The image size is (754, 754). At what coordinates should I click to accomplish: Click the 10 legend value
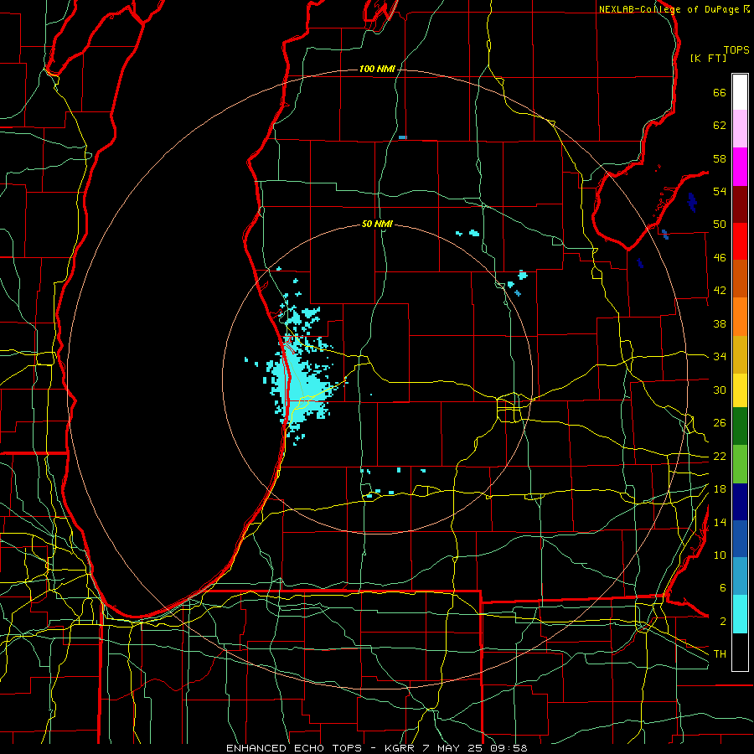click(720, 555)
